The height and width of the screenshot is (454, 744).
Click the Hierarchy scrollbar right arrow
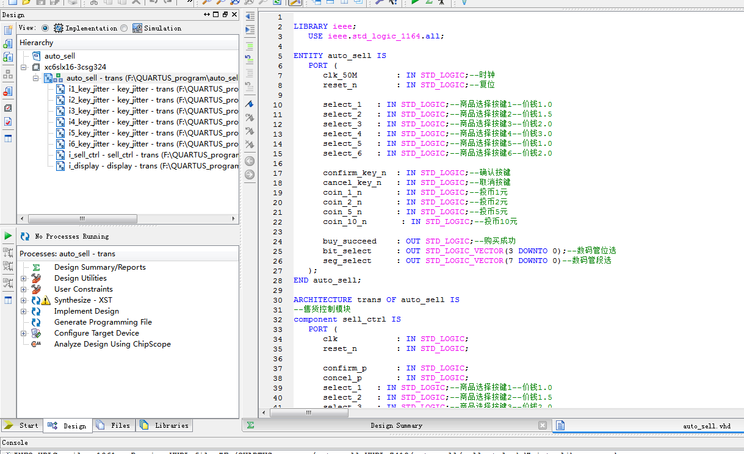(x=233, y=218)
